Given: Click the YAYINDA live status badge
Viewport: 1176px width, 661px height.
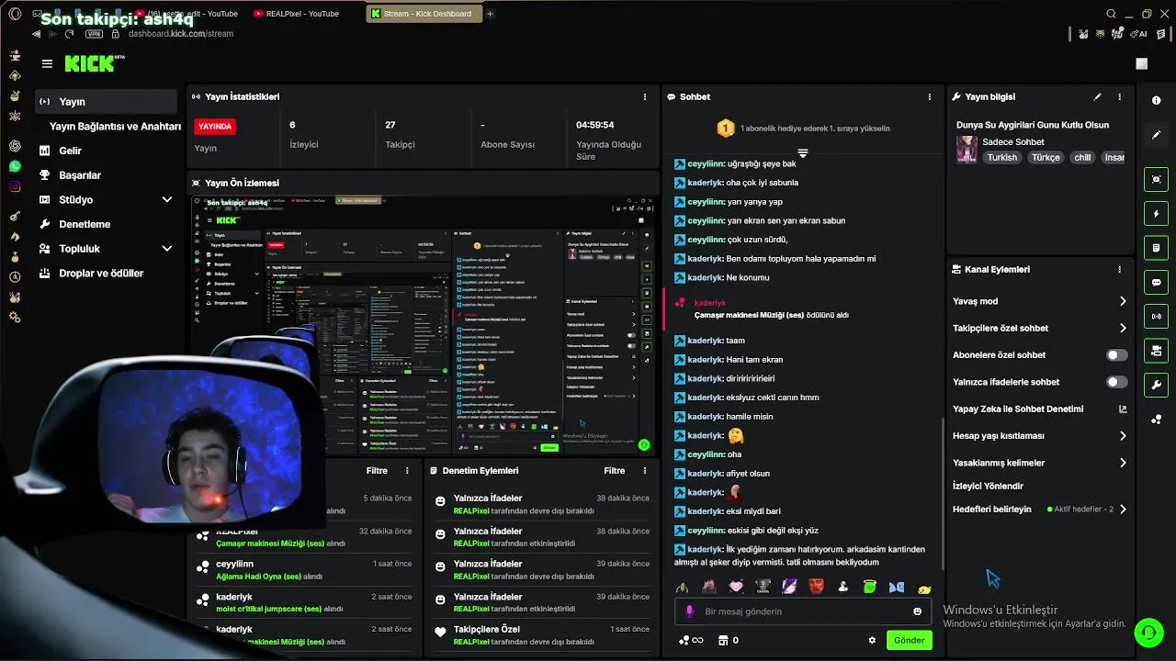Looking at the screenshot, I should 215,127.
